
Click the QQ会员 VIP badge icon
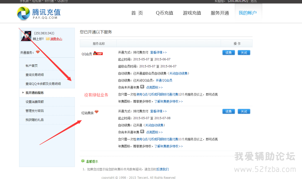(98, 53)
